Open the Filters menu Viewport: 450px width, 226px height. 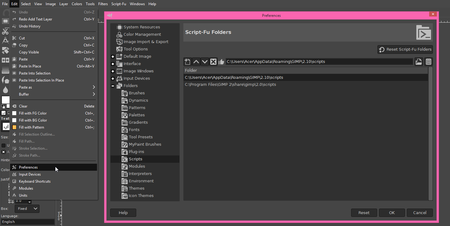(103, 4)
